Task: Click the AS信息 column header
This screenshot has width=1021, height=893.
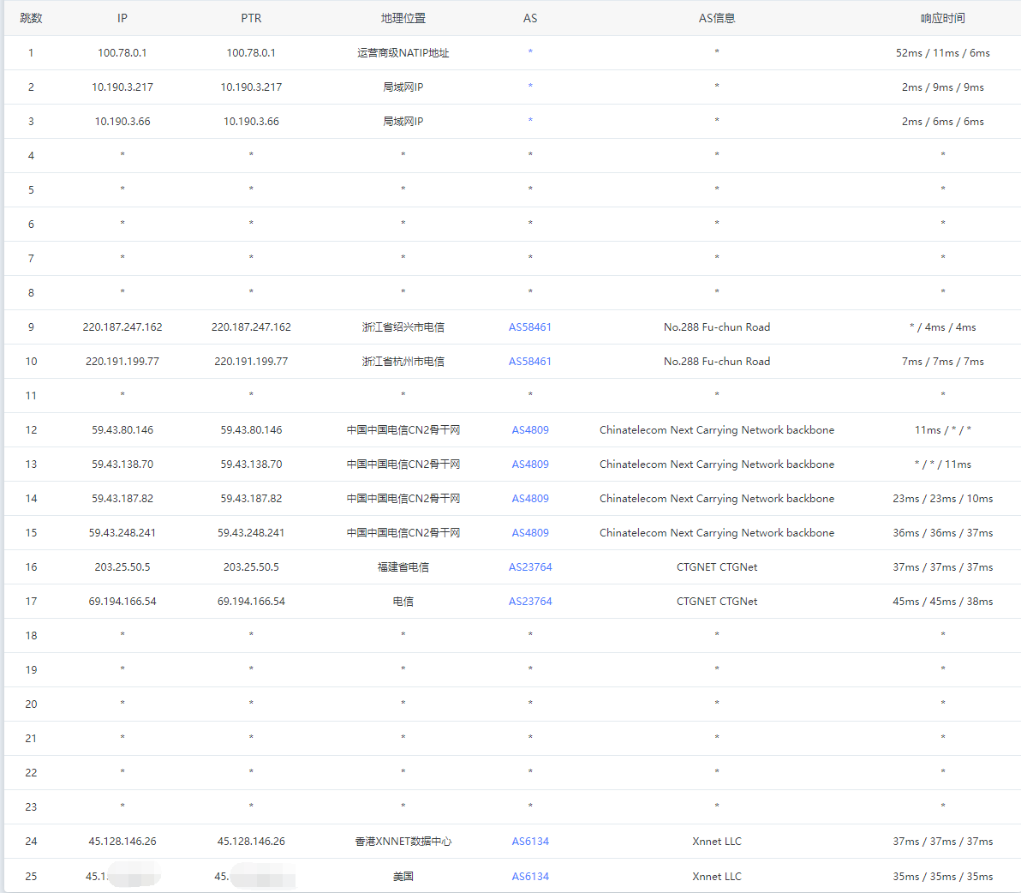Action: click(716, 18)
